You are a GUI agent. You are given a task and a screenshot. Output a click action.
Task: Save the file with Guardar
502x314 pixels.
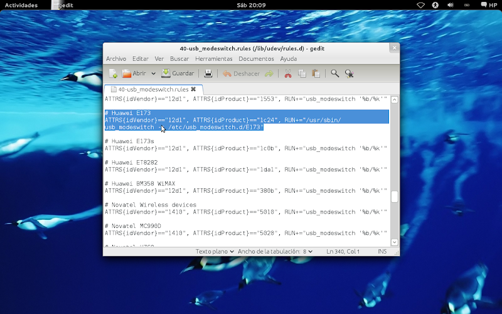tap(178, 73)
